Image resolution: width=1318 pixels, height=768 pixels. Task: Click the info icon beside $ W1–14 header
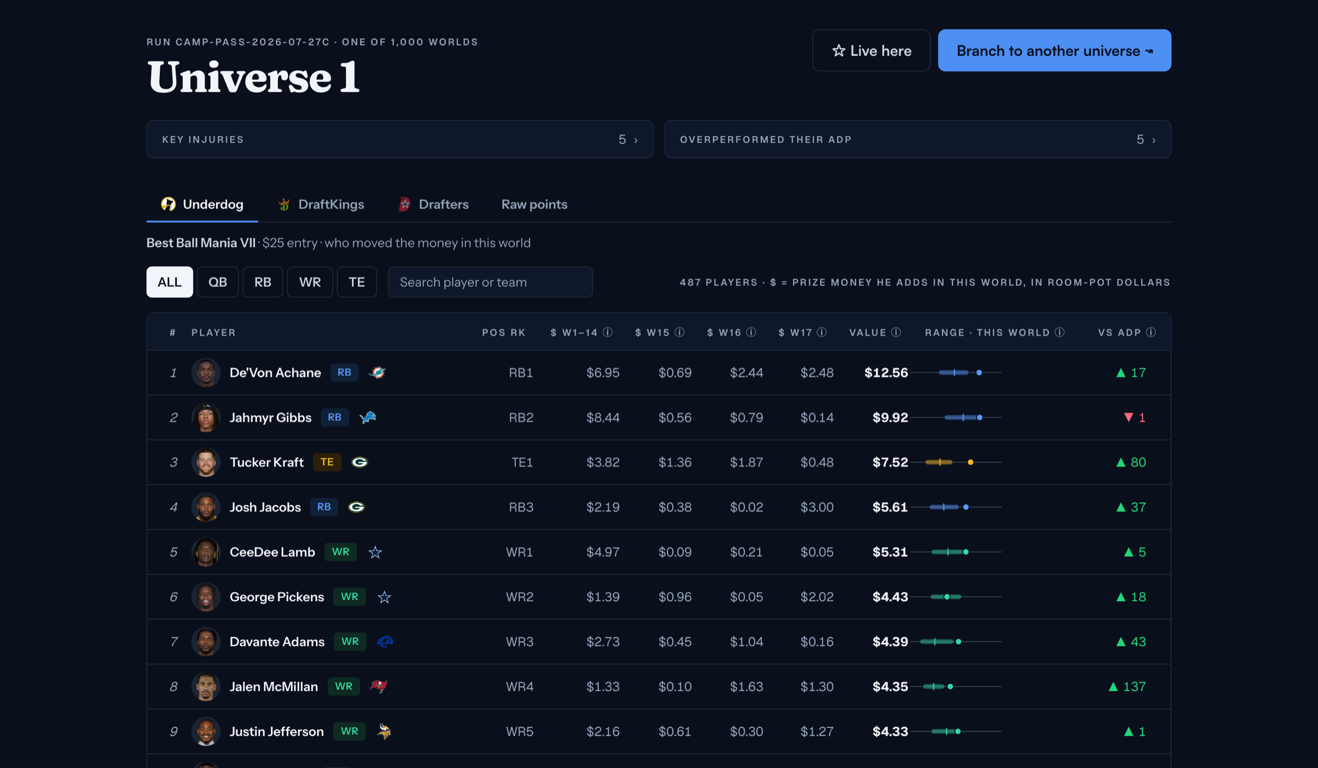click(607, 332)
